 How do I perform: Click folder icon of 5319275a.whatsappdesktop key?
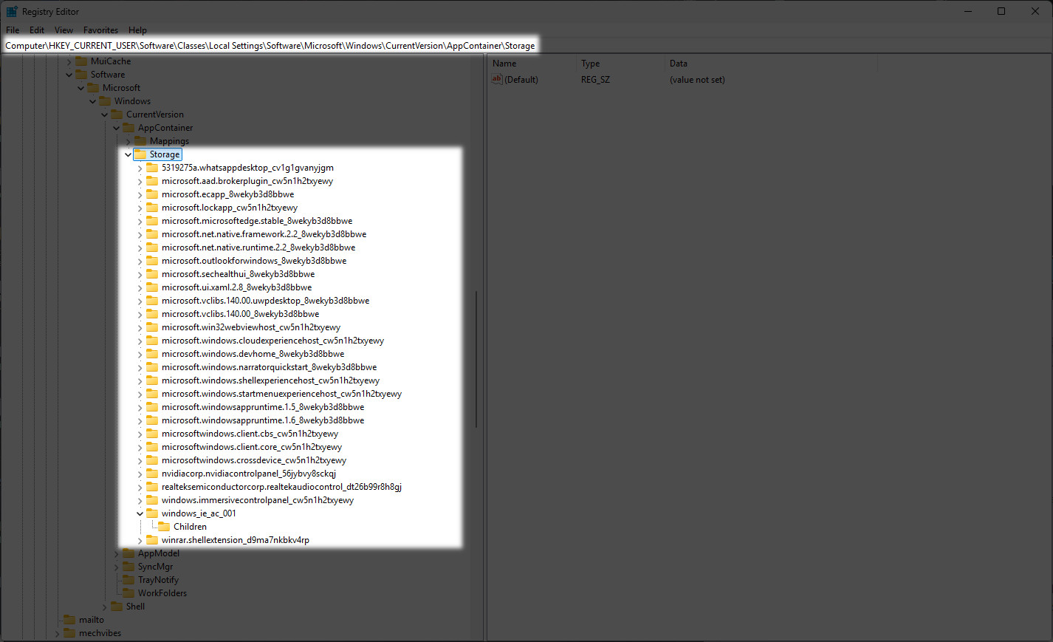click(152, 168)
